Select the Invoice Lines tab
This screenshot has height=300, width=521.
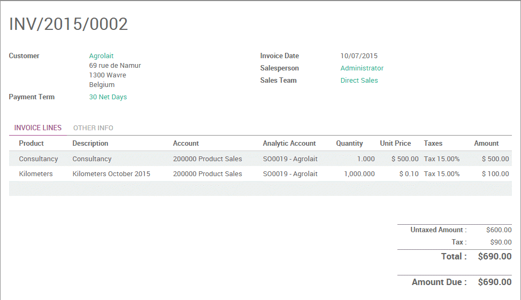pos(38,128)
